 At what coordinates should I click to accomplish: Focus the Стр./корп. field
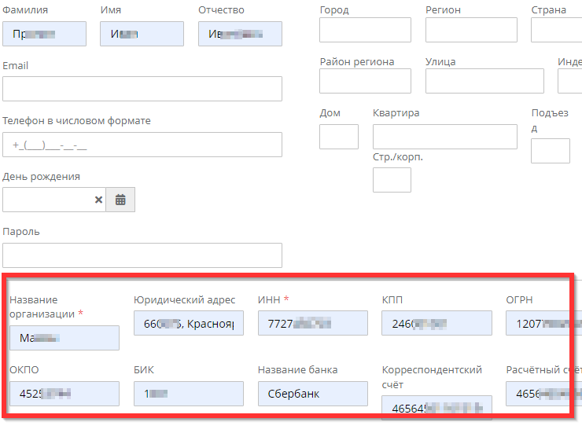[392, 180]
